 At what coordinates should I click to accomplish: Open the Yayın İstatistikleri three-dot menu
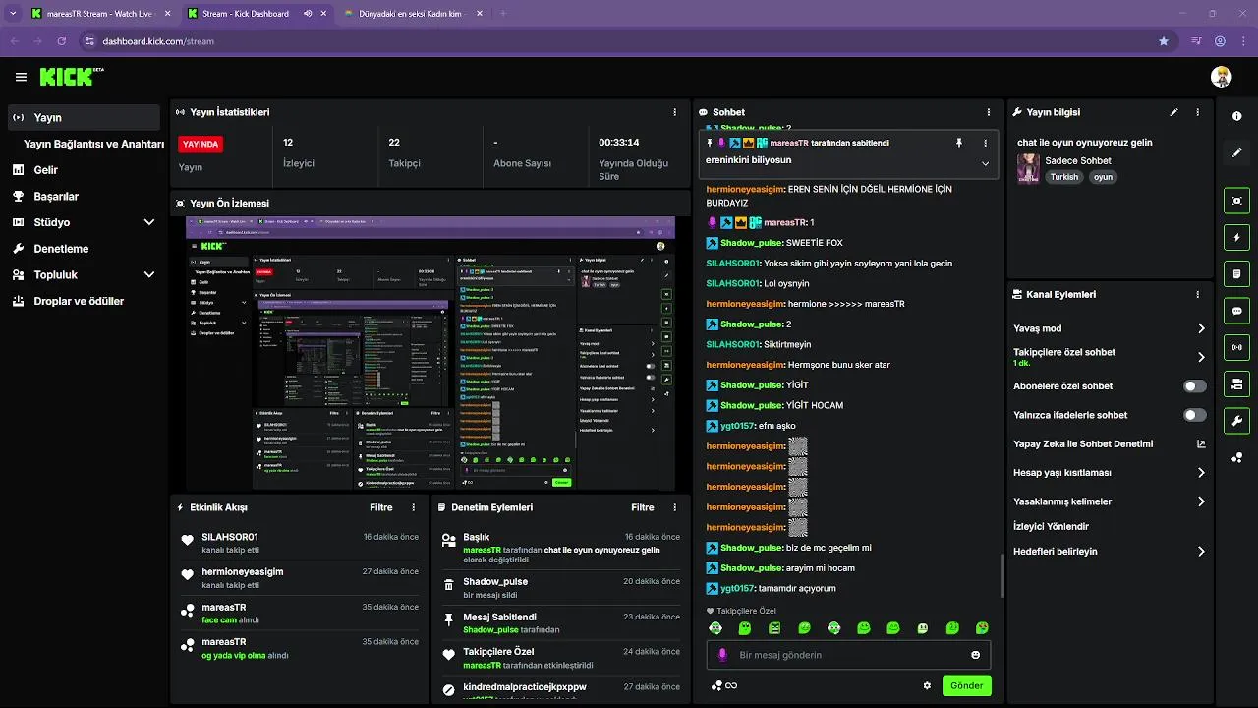tap(674, 112)
